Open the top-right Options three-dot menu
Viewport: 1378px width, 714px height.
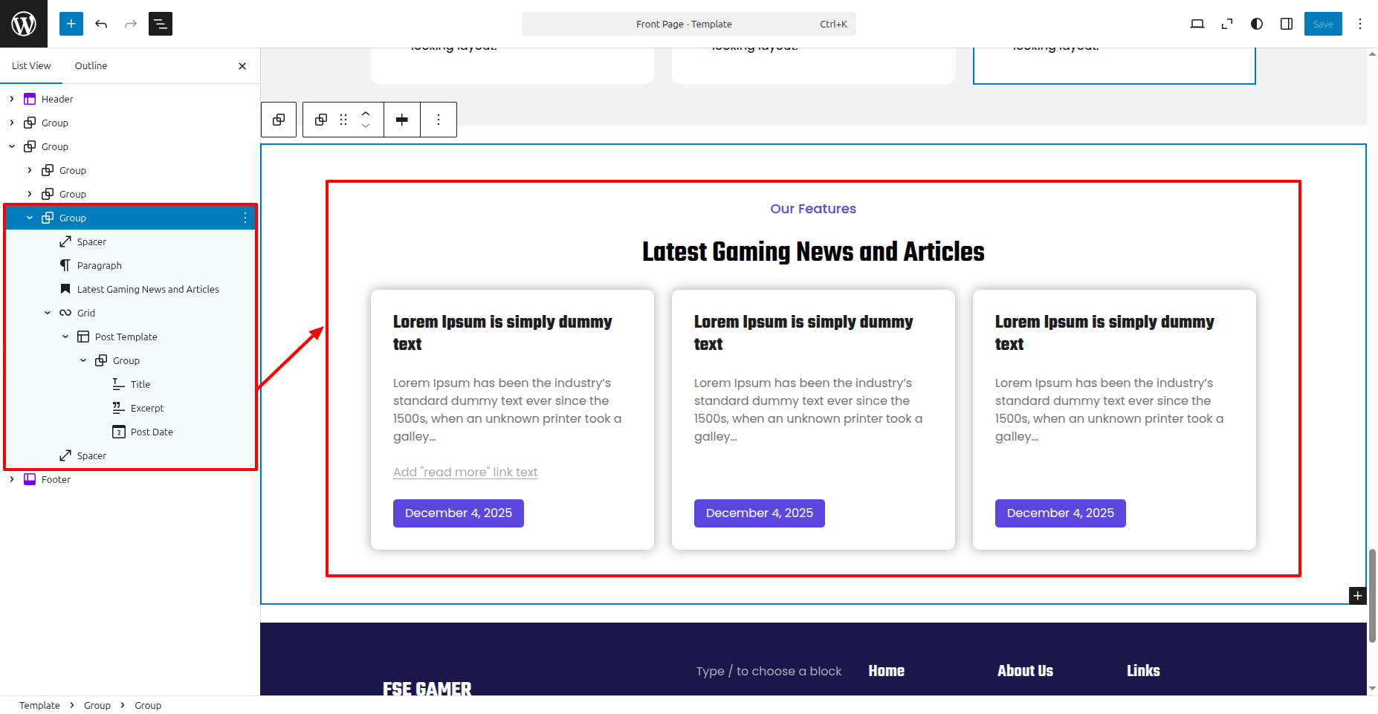click(1360, 24)
